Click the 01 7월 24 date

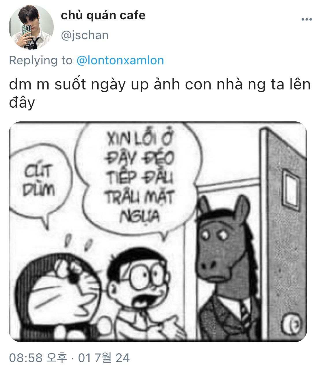pos(104,358)
